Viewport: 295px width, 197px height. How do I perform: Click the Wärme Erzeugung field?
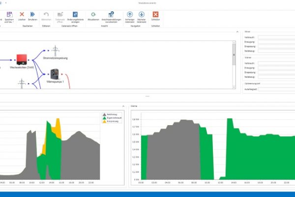276,68
